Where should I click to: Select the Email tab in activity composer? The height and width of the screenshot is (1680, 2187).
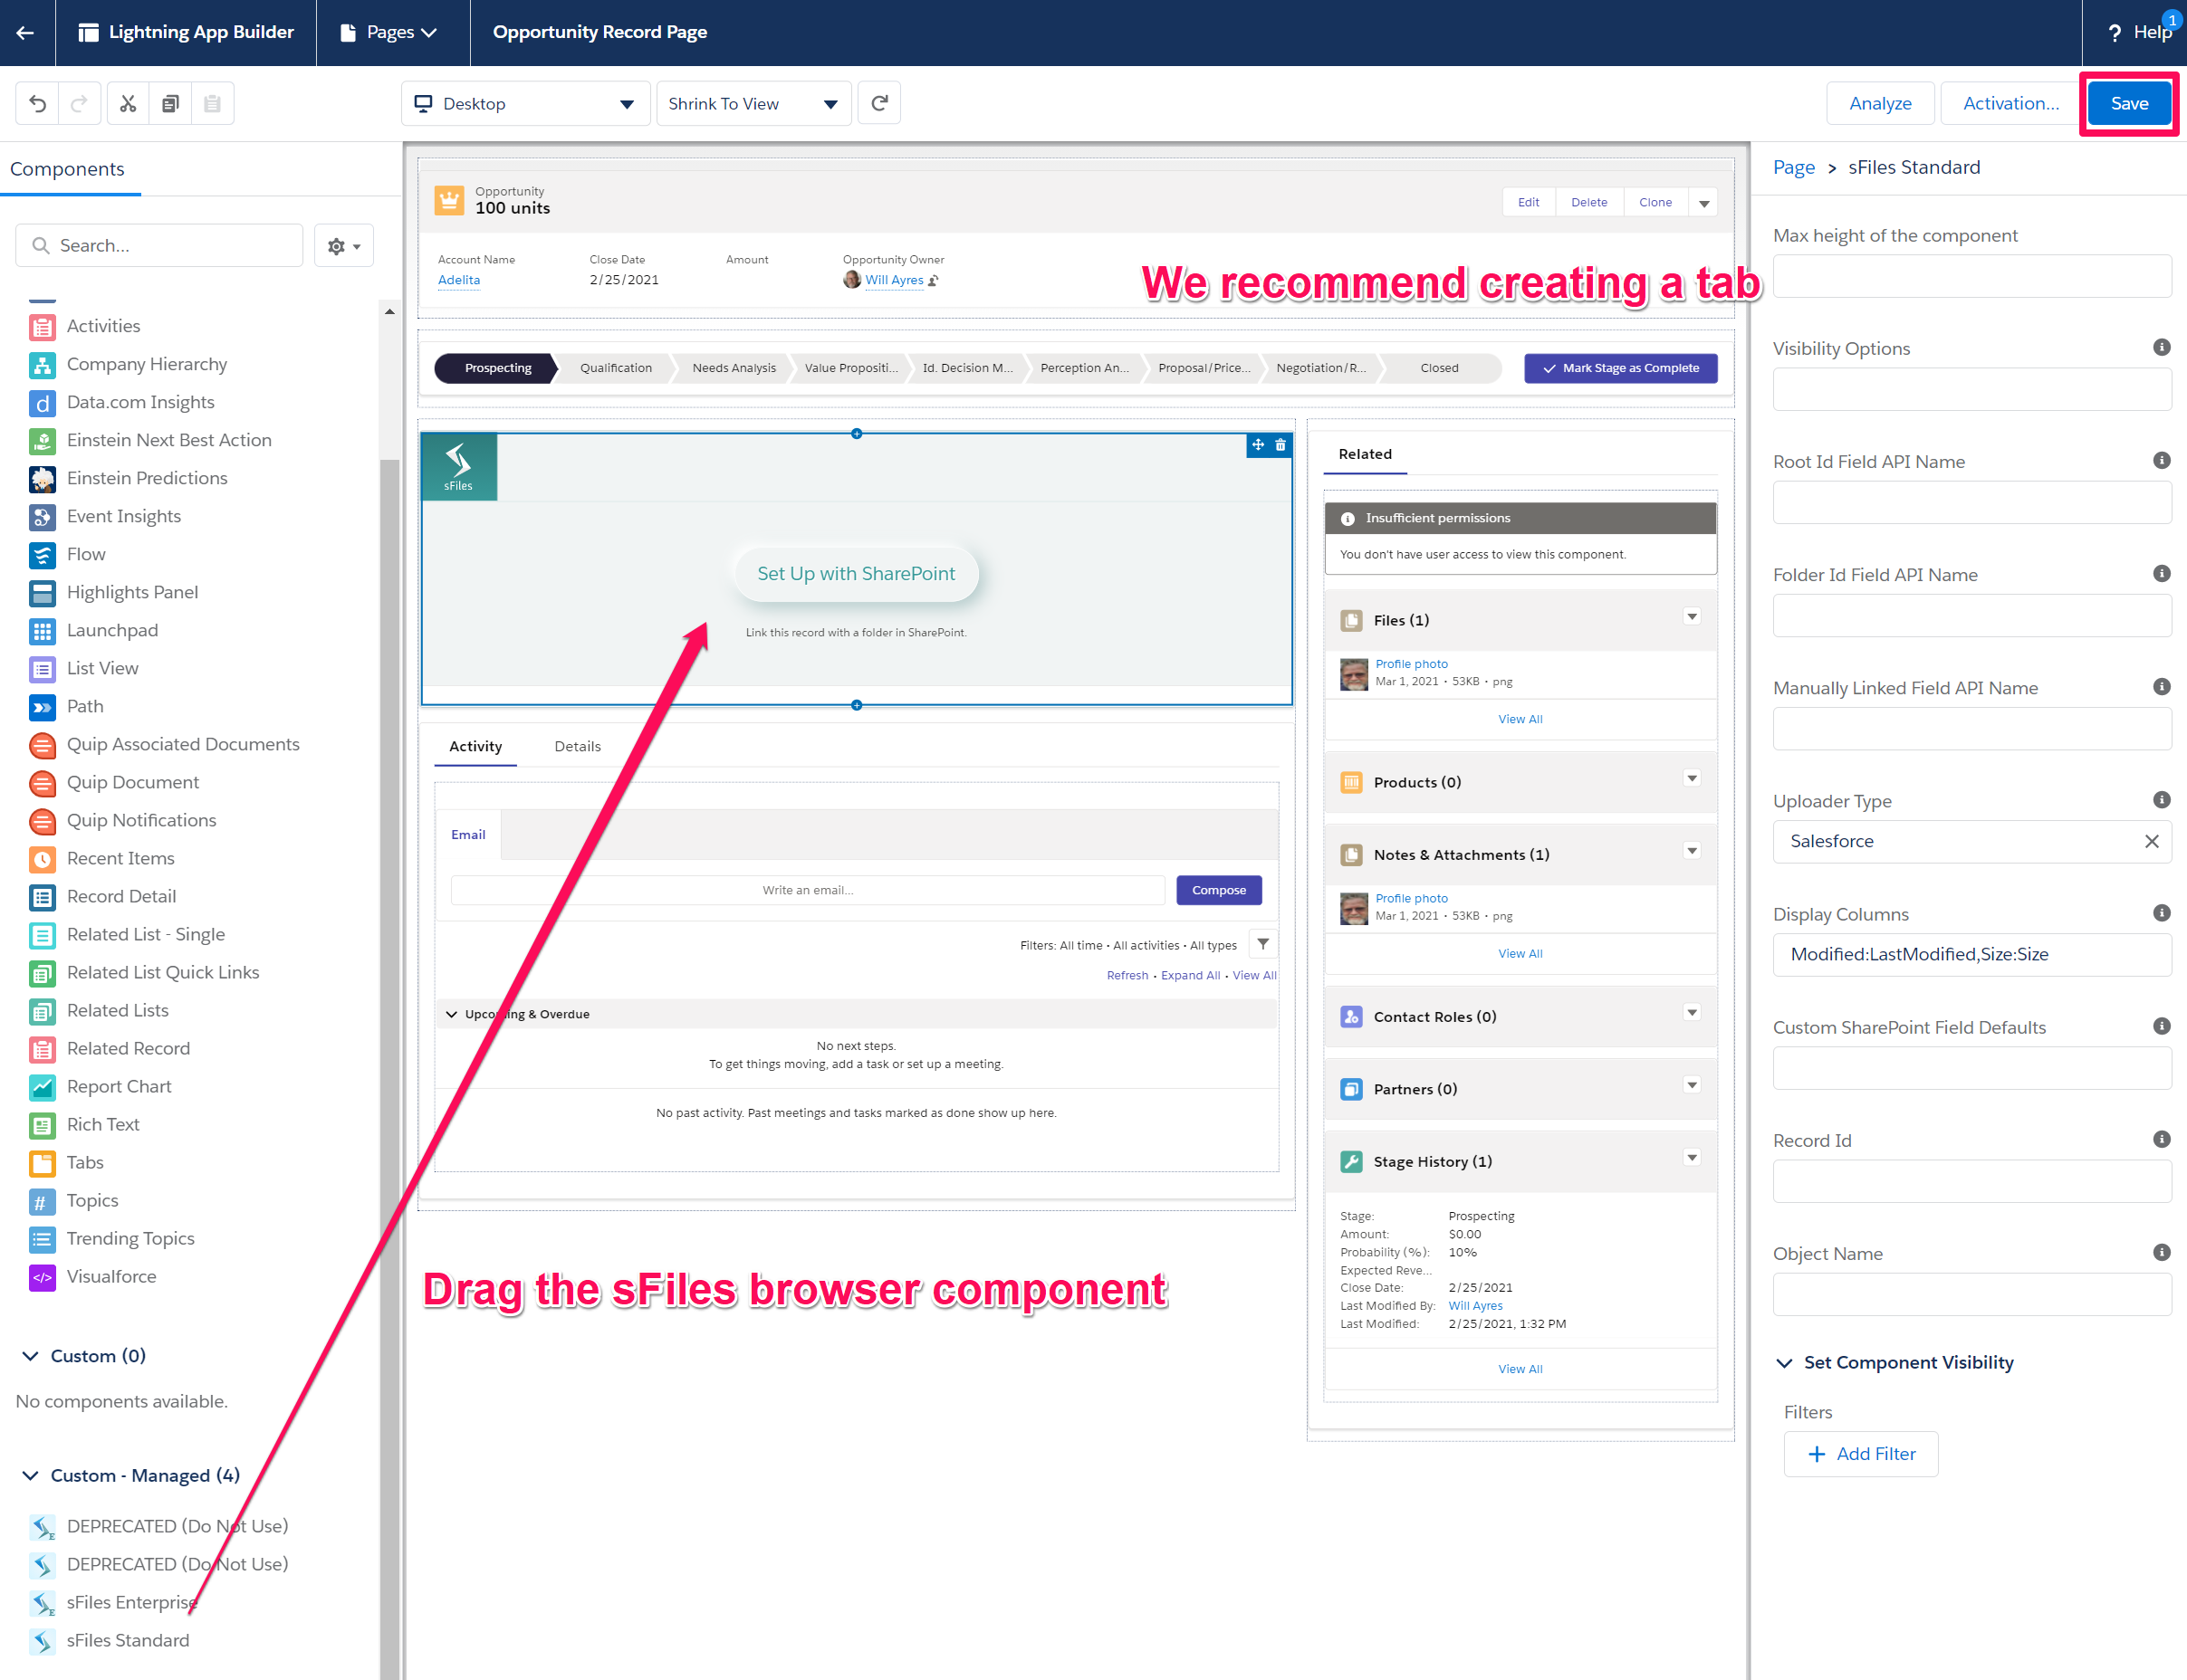[467, 835]
